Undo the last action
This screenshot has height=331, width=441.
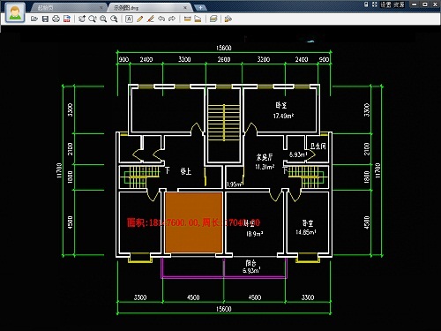161,19
